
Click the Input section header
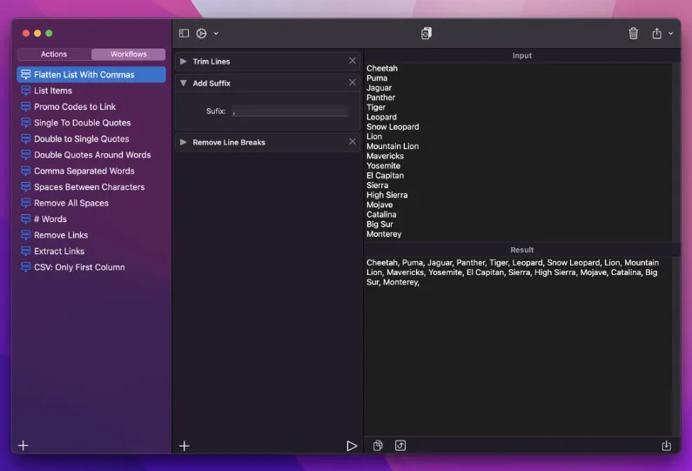[521, 56]
